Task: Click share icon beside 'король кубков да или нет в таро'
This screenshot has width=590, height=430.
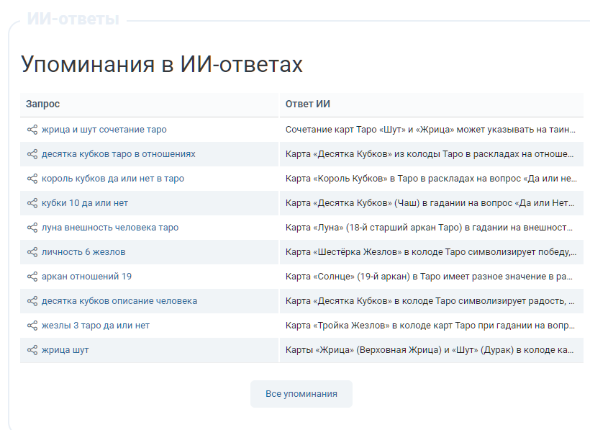Action: tap(32, 179)
